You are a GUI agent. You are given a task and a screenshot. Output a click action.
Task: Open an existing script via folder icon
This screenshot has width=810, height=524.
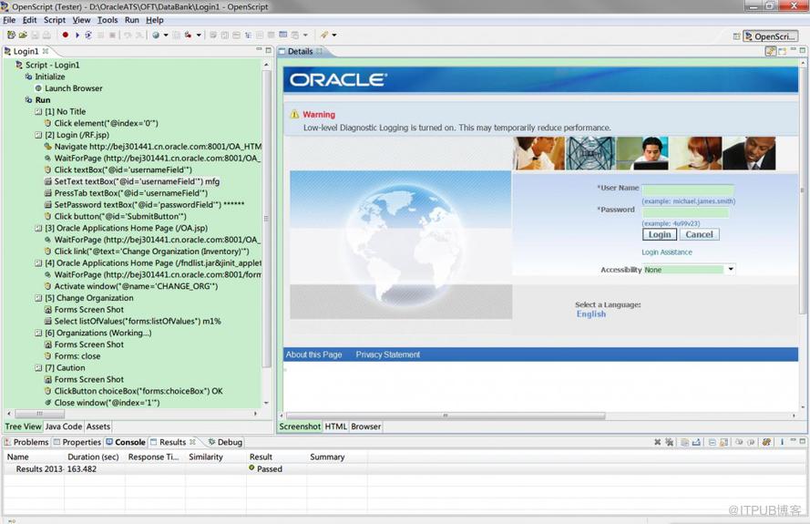(23, 35)
